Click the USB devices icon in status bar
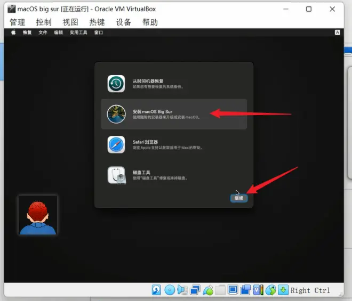 coord(208,290)
